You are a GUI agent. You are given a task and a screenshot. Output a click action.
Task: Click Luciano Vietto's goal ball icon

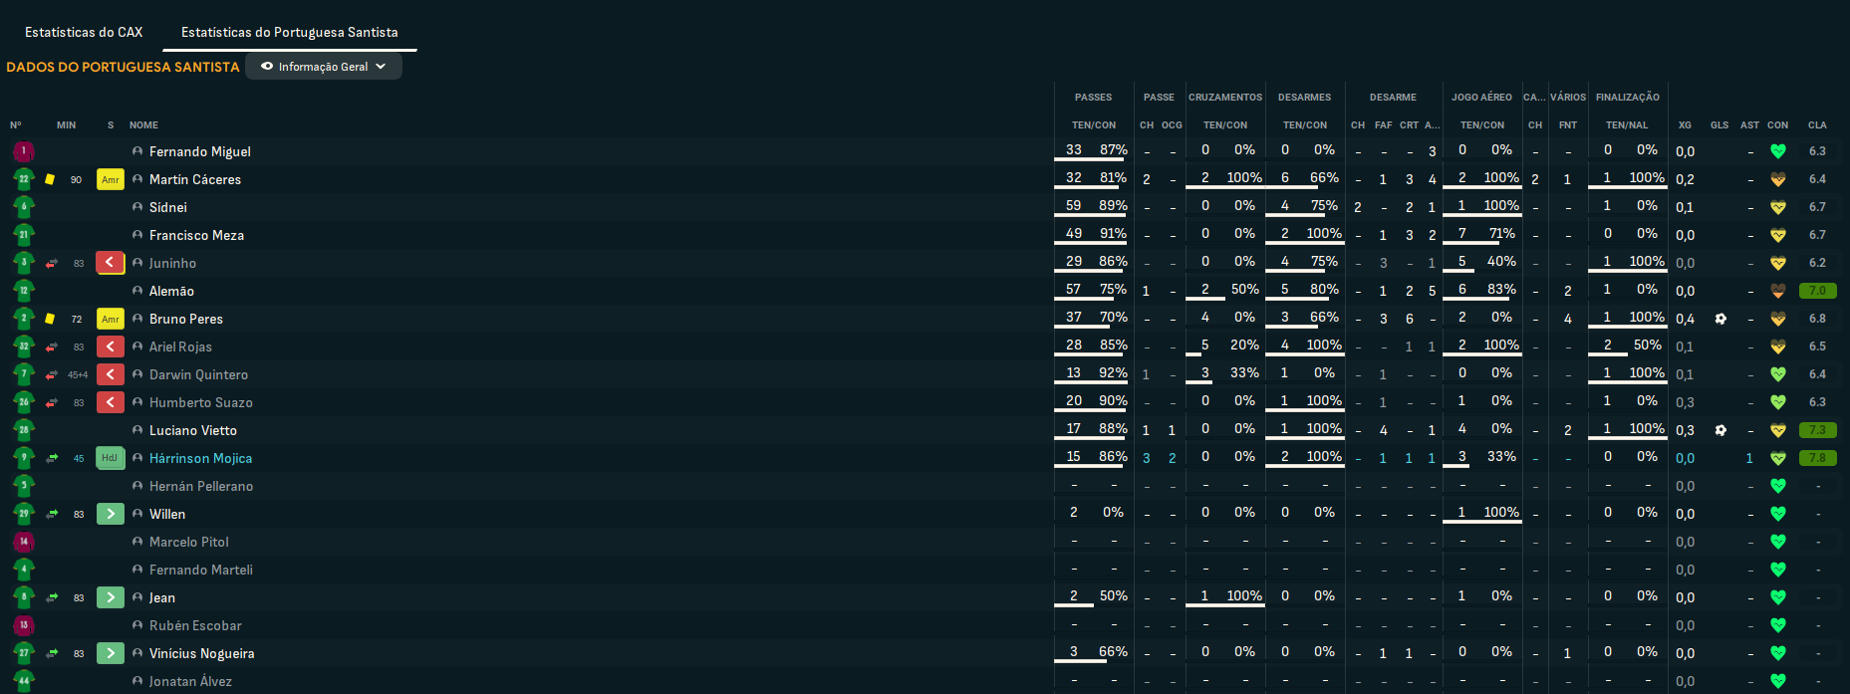coord(1720,430)
